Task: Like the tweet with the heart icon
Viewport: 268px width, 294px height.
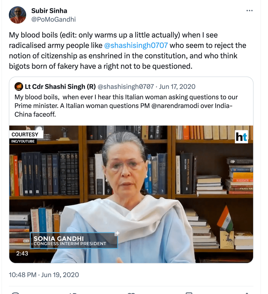Action: (131, 293)
